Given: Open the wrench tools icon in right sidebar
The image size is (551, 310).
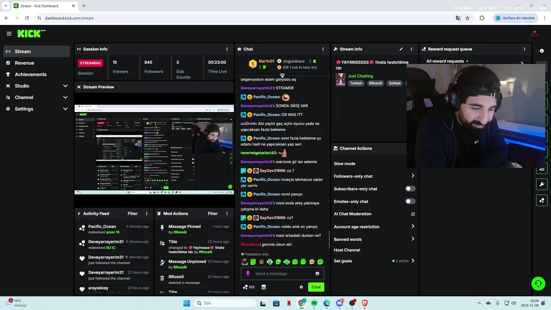Looking at the screenshot, I should coord(542,185).
